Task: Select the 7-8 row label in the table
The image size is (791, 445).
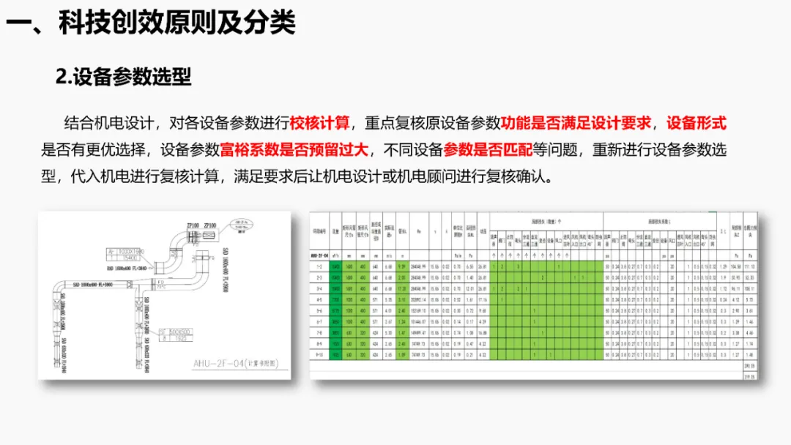Action: coord(319,333)
